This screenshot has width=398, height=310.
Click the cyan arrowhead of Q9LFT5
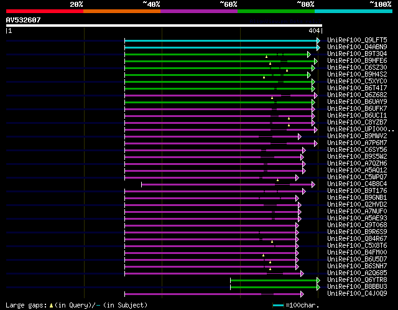(318, 40)
